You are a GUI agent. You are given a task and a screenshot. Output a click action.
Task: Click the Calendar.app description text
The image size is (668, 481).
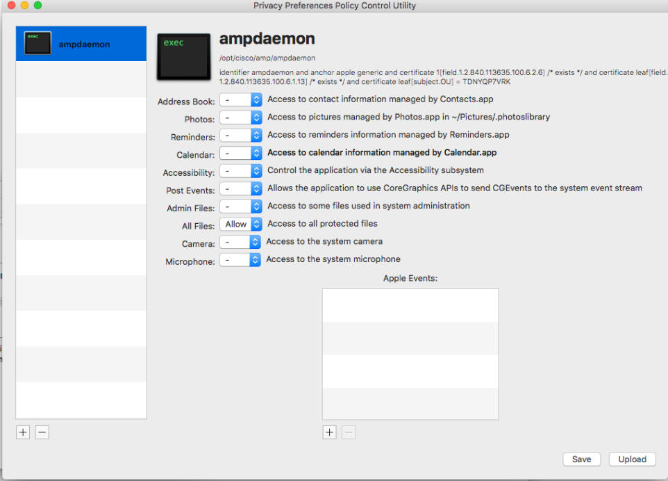click(x=382, y=153)
